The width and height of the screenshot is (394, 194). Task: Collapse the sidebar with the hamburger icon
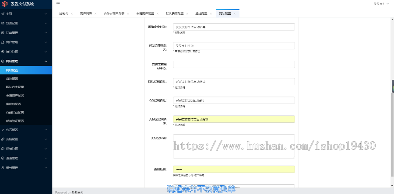tap(58, 4)
